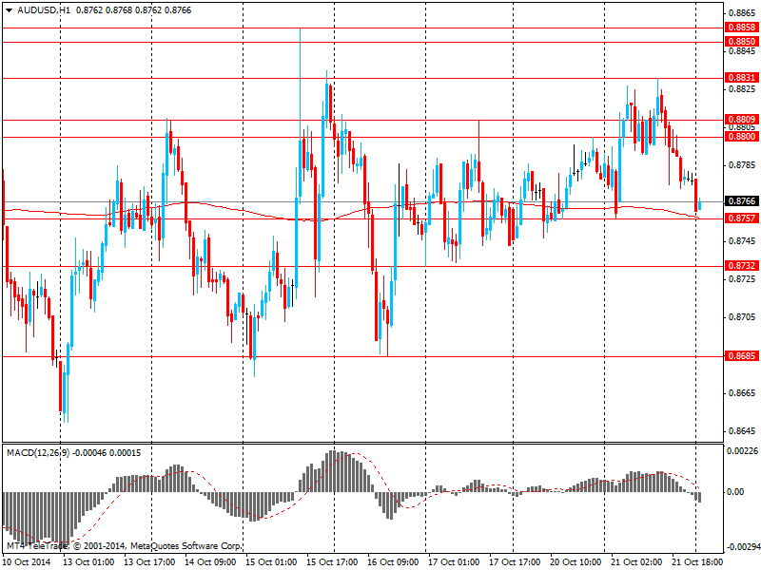761x570 pixels.
Task: Select the 0.8757 support level label
Action: point(741,218)
